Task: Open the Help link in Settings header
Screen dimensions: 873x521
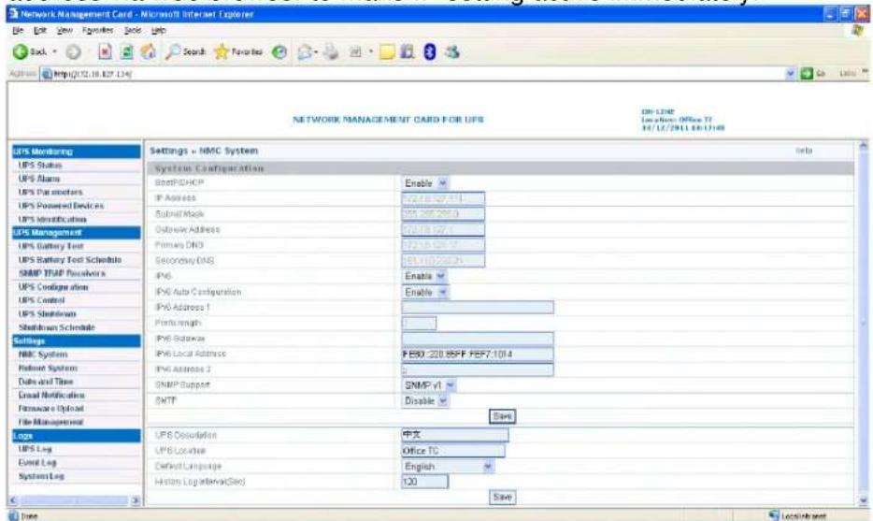Action: tap(804, 151)
